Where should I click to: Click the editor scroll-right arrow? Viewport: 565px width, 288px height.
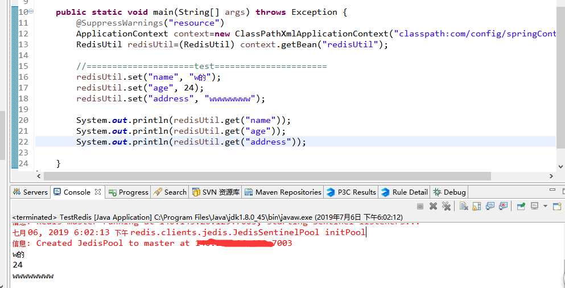(x=551, y=176)
